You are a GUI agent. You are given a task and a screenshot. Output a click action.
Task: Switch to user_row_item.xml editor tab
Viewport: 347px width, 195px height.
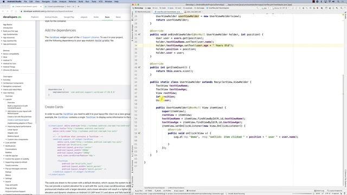pos(194,12)
